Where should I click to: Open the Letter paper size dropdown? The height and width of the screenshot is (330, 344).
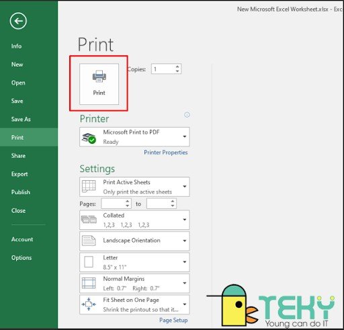[x=134, y=262]
